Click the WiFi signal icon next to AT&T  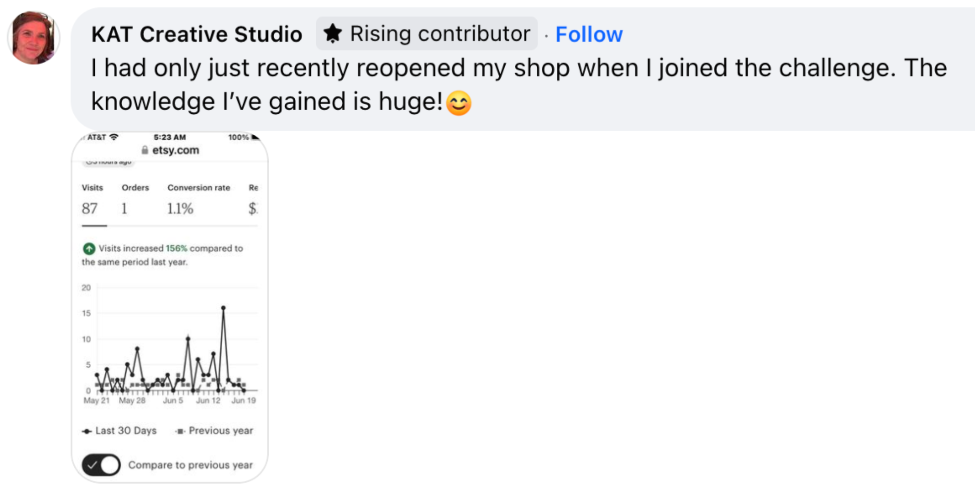[114, 137]
